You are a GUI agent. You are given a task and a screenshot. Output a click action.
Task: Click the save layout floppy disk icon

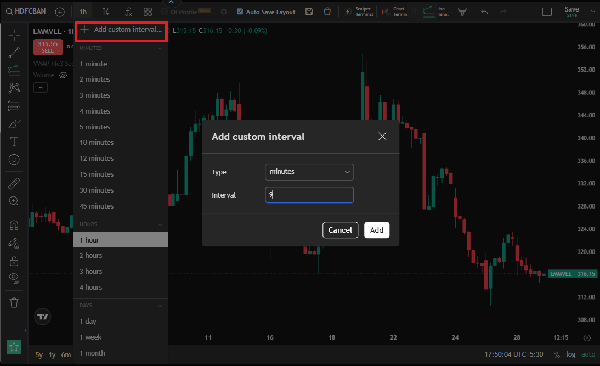[309, 12]
